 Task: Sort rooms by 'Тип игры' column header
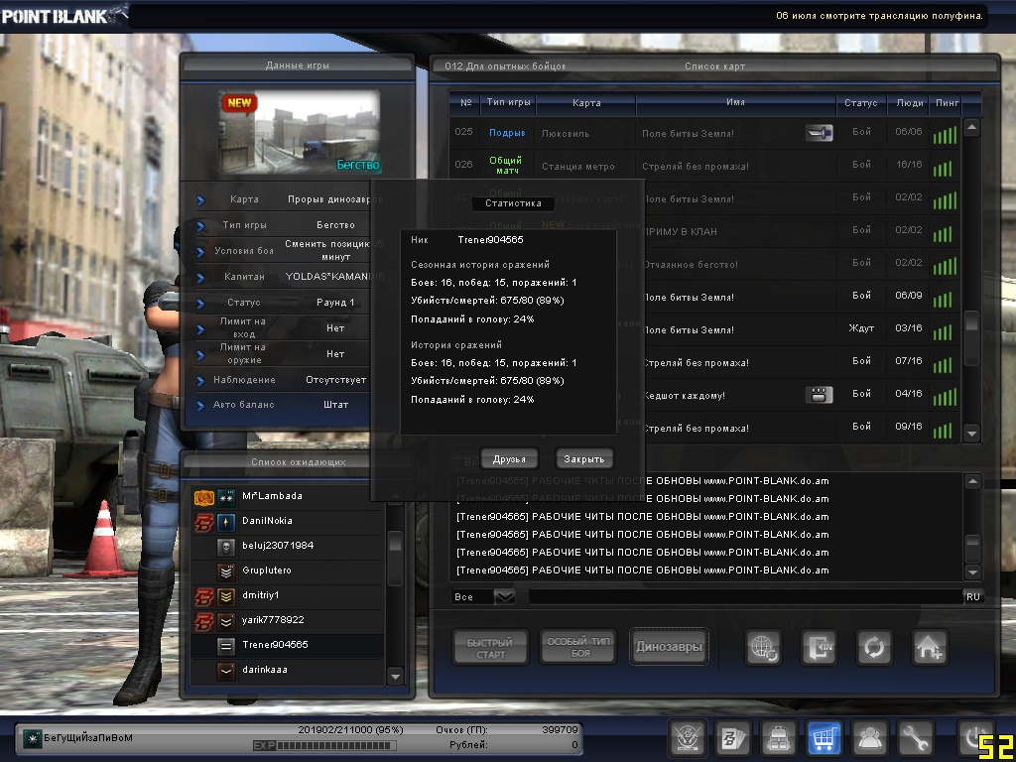tap(509, 102)
